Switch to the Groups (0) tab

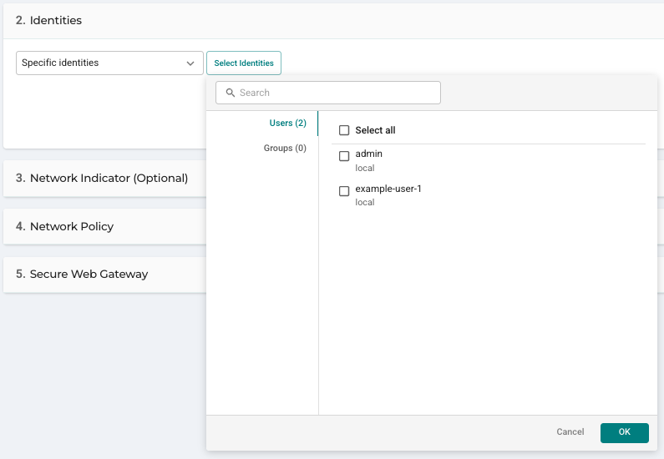(x=285, y=148)
